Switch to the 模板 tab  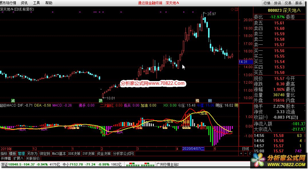(x=13, y=154)
